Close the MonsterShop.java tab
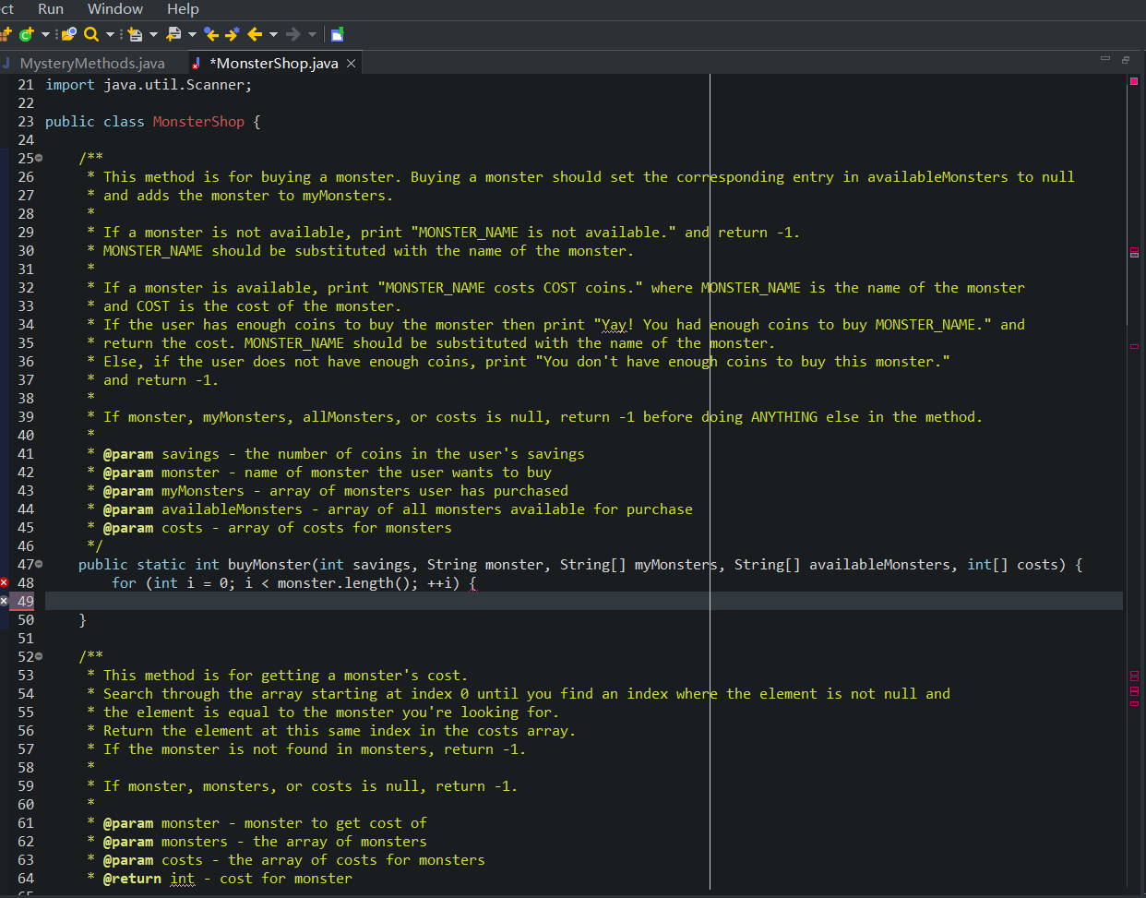The height and width of the screenshot is (898, 1146). pos(351,63)
